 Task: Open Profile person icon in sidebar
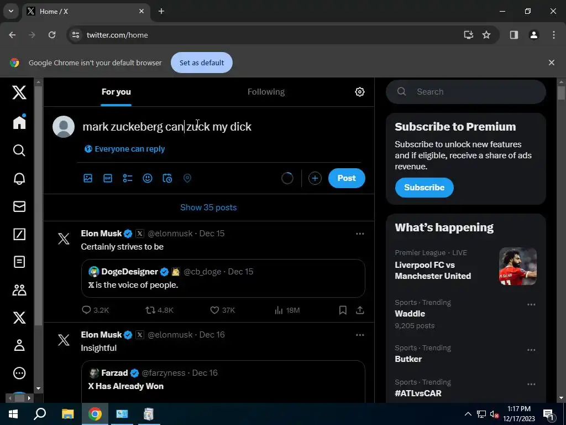click(x=19, y=345)
